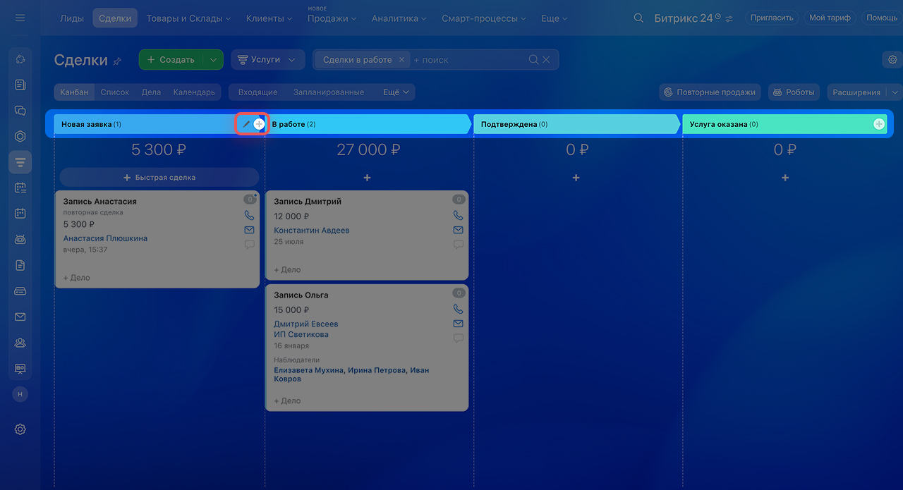Click the Быстрая сделка button
903x490 pixels.
[159, 178]
